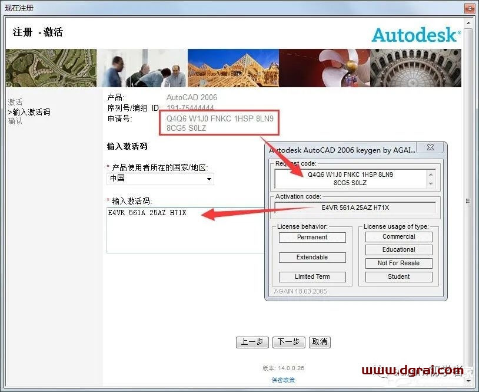This screenshot has height=392, width=479.
Task: Click the 下一步 next button
Action: pyautogui.click(x=289, y=342)
